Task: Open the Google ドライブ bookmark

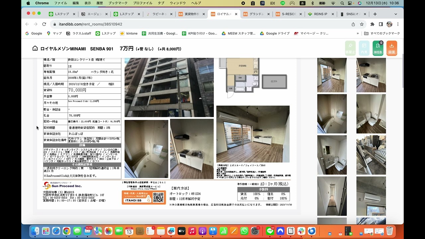Action: pyautogui.click(x=275, y=33)
